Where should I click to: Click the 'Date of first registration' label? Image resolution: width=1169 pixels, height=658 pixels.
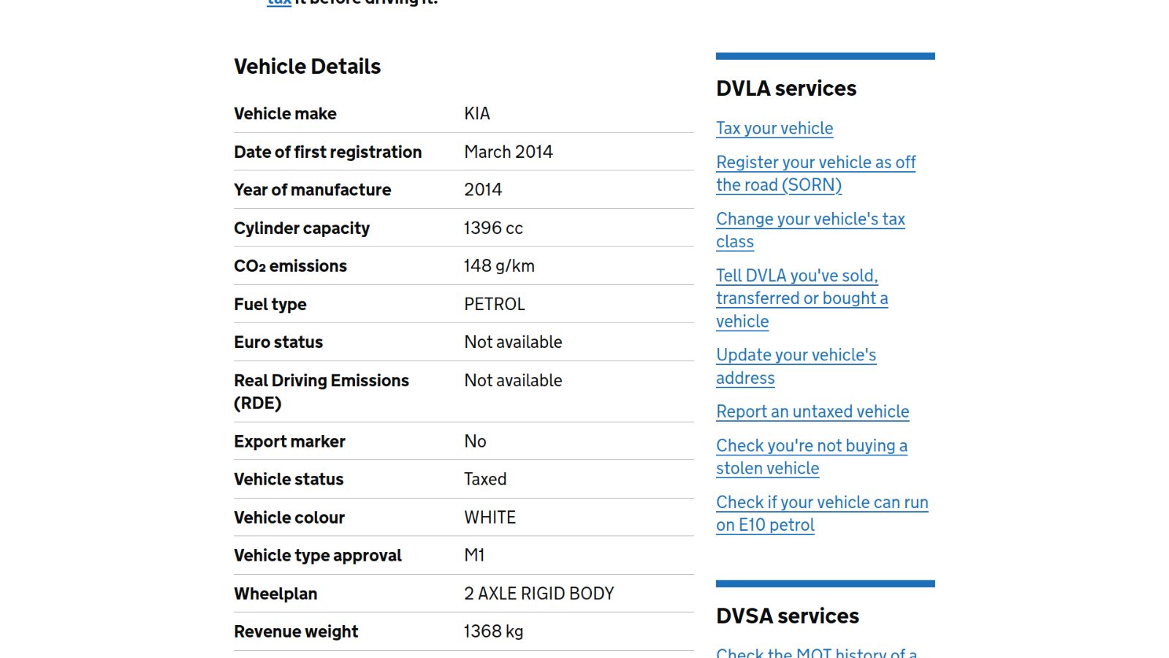pos(327,152)
